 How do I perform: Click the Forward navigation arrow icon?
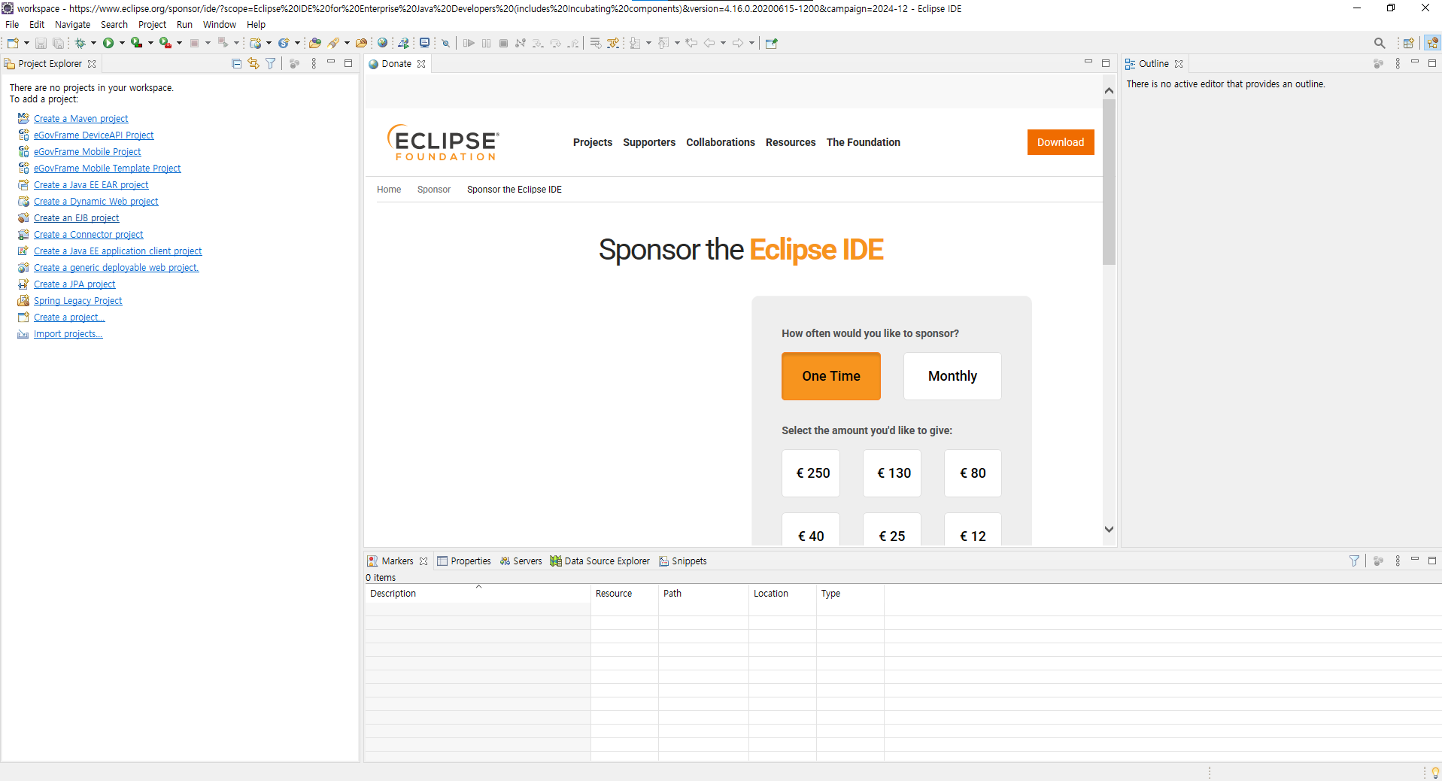738,43
